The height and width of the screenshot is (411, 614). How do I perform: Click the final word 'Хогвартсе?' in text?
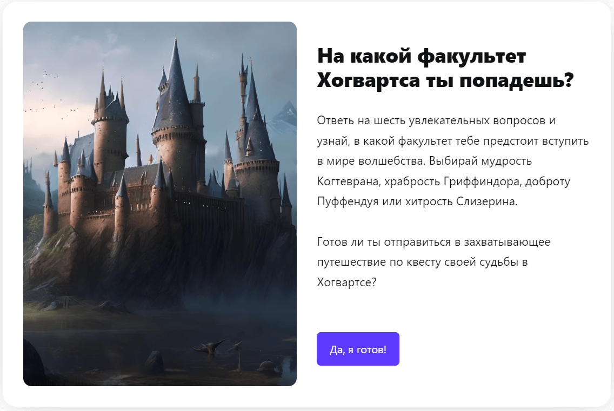pyautogui.click(x=346, y=282)
